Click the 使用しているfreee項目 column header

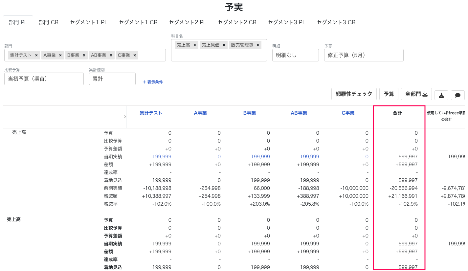pyautogui.click(x=446, y=116)
